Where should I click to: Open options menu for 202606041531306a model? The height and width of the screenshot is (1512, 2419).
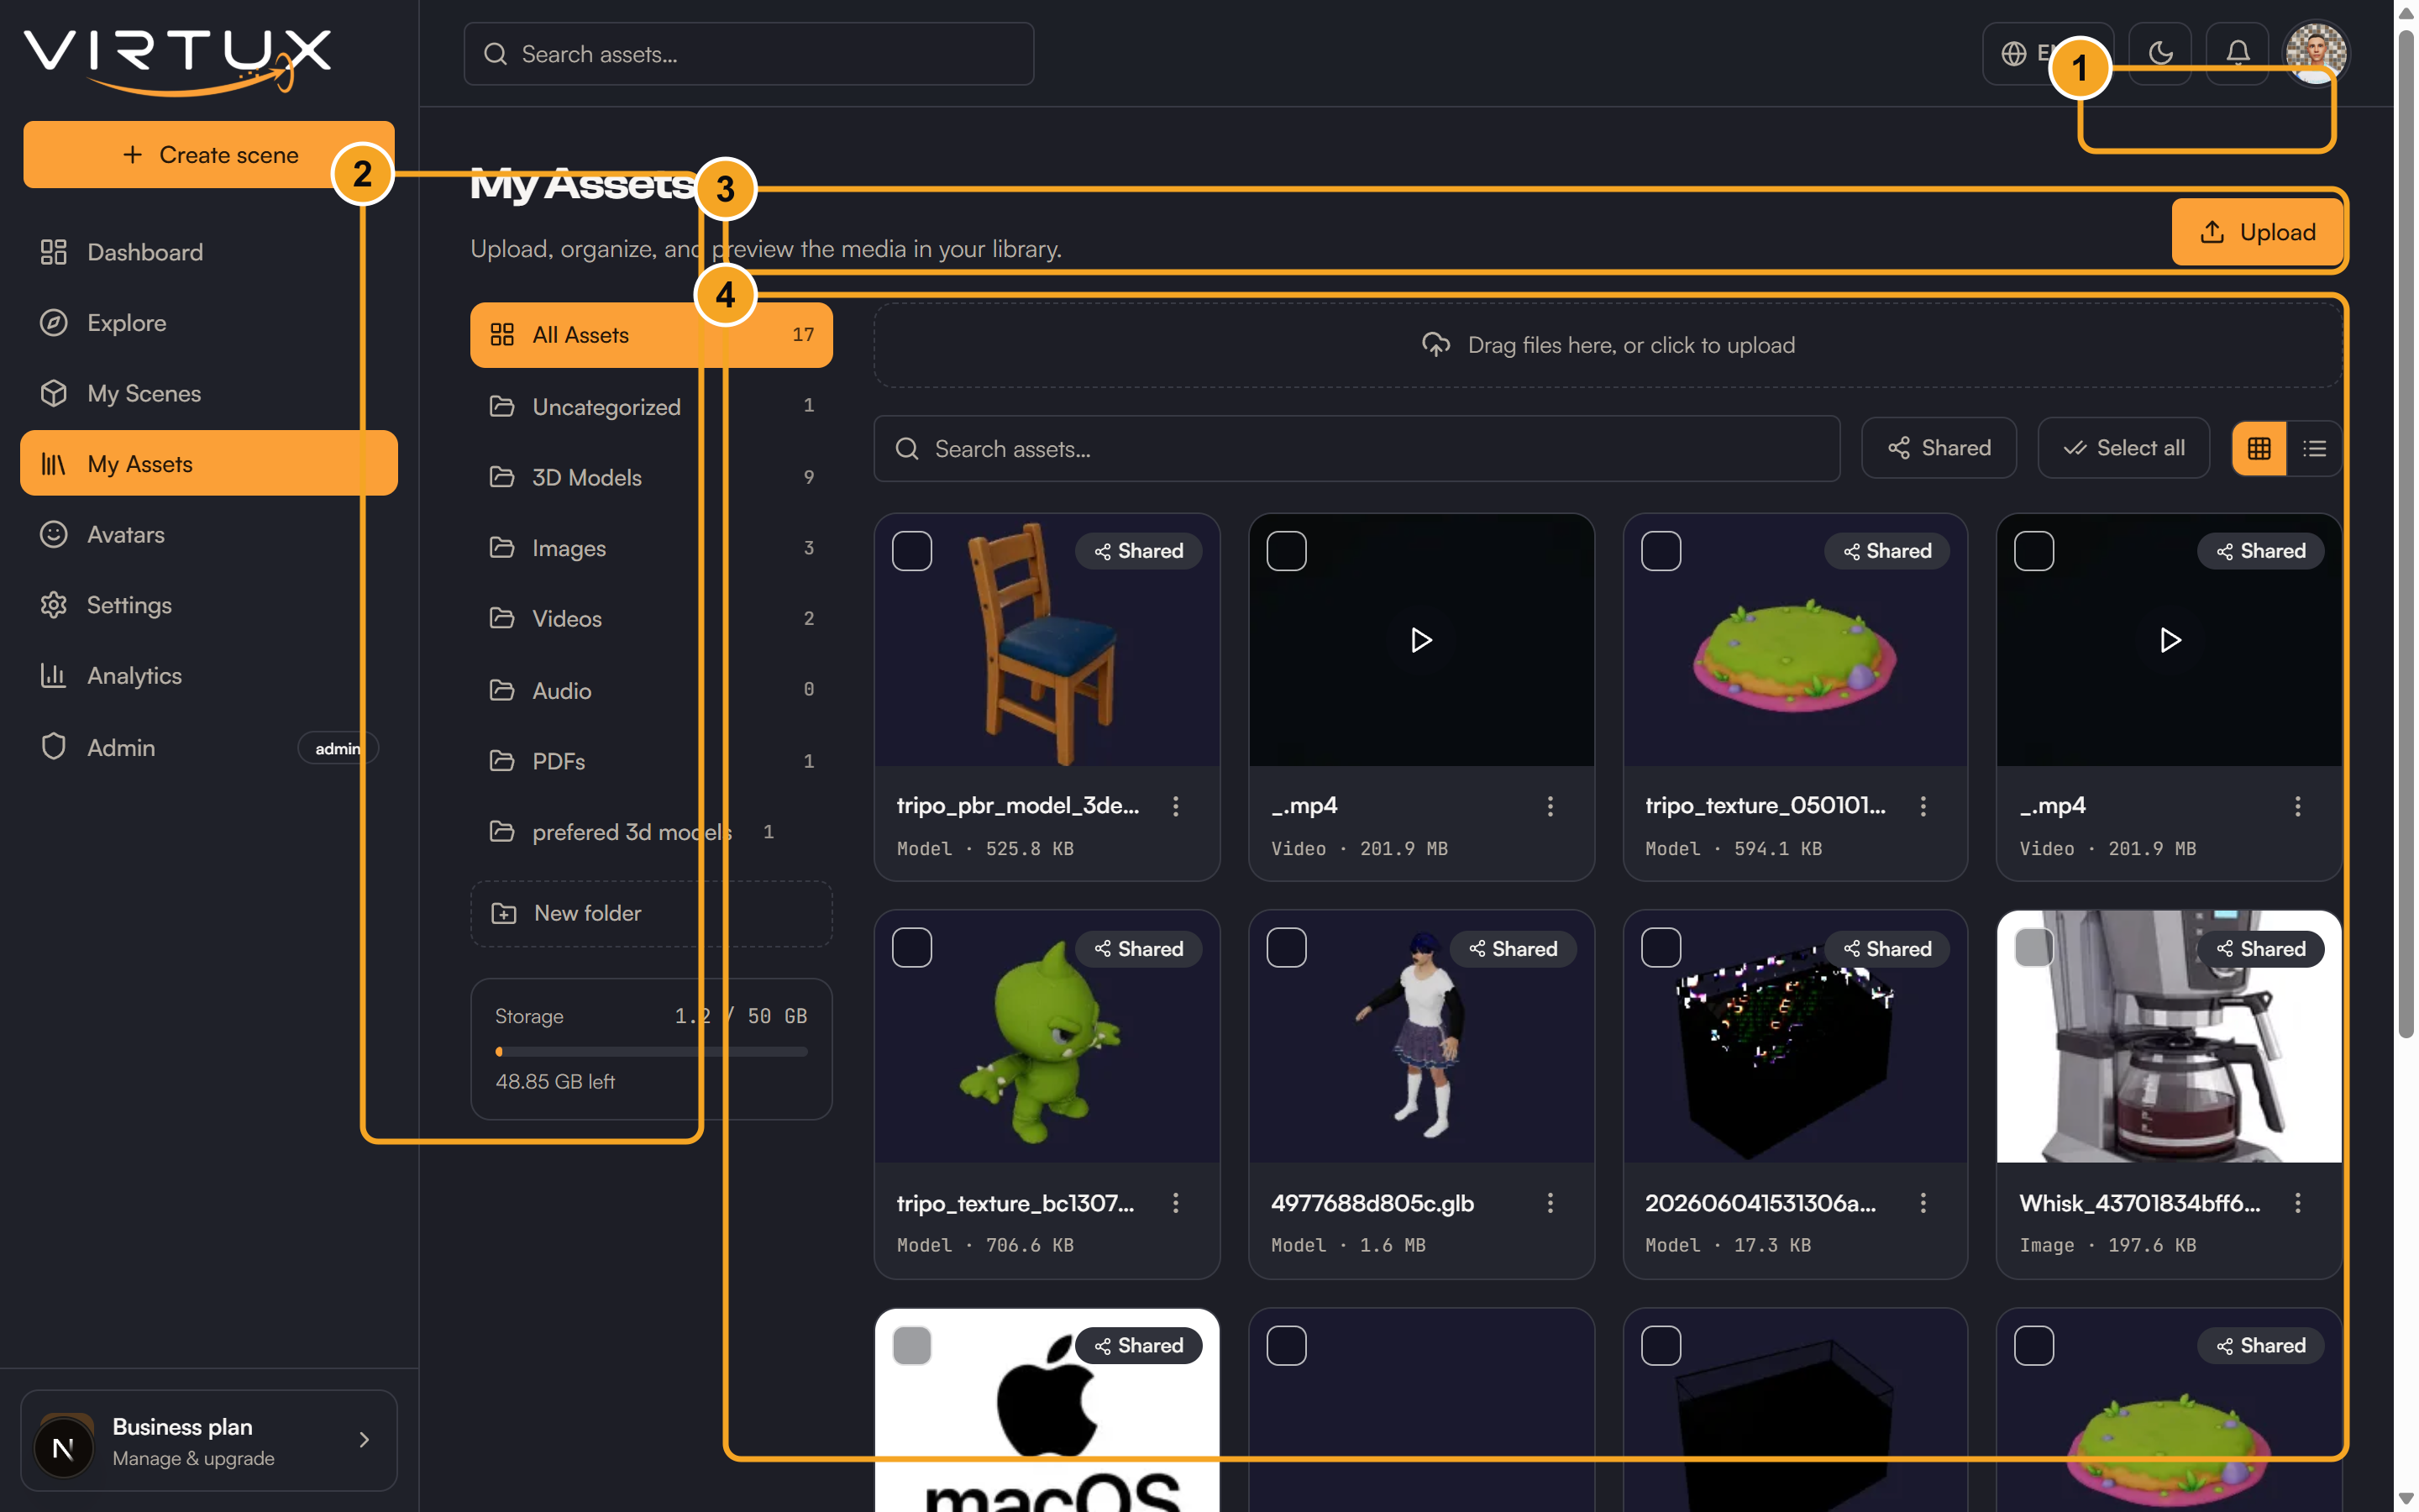[1923, 1203]
